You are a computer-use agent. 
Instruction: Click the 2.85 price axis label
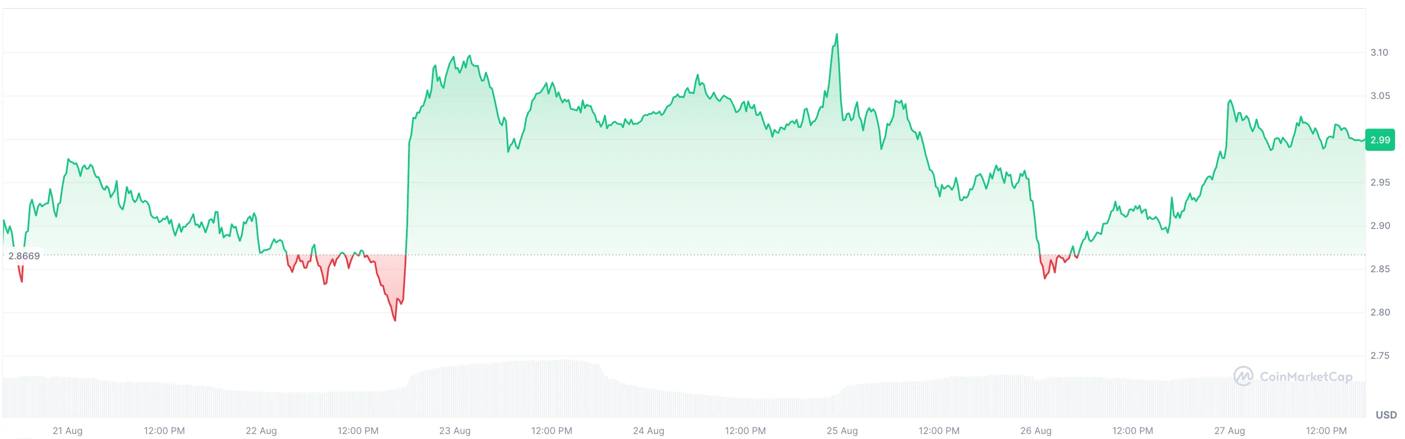[1380, 269]
